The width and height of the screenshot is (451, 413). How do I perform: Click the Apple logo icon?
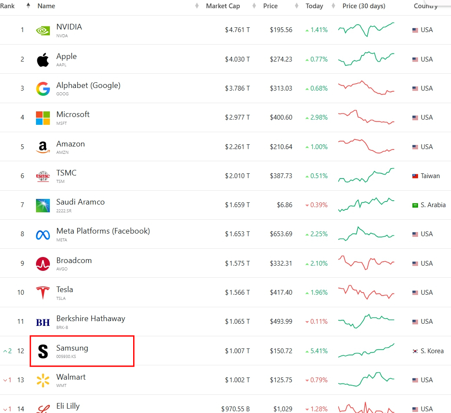[43, 59]
